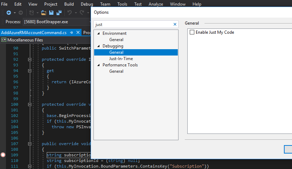Collapse the code block at line 92
292x169 pixels.
click(30, 60)
